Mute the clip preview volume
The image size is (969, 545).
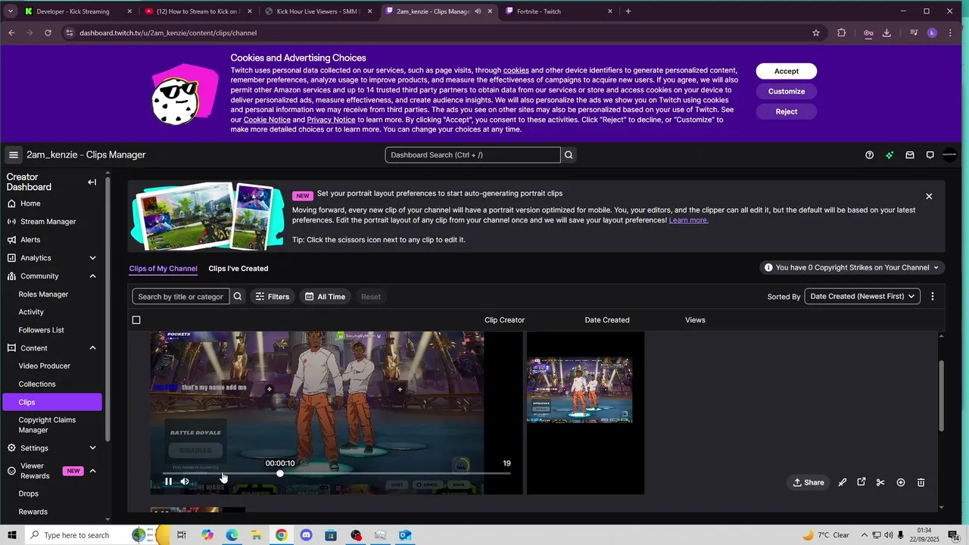coord(185,481)
